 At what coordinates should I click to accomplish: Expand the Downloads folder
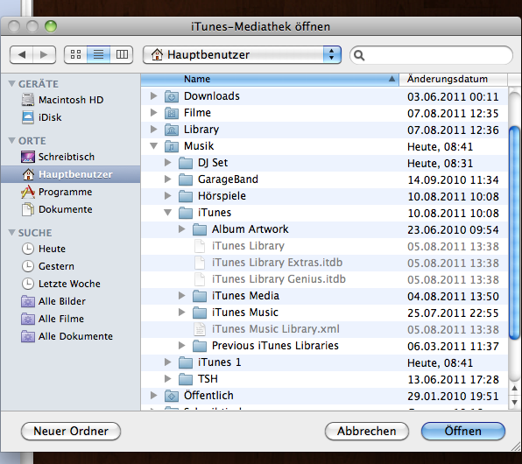pos(153,96)
